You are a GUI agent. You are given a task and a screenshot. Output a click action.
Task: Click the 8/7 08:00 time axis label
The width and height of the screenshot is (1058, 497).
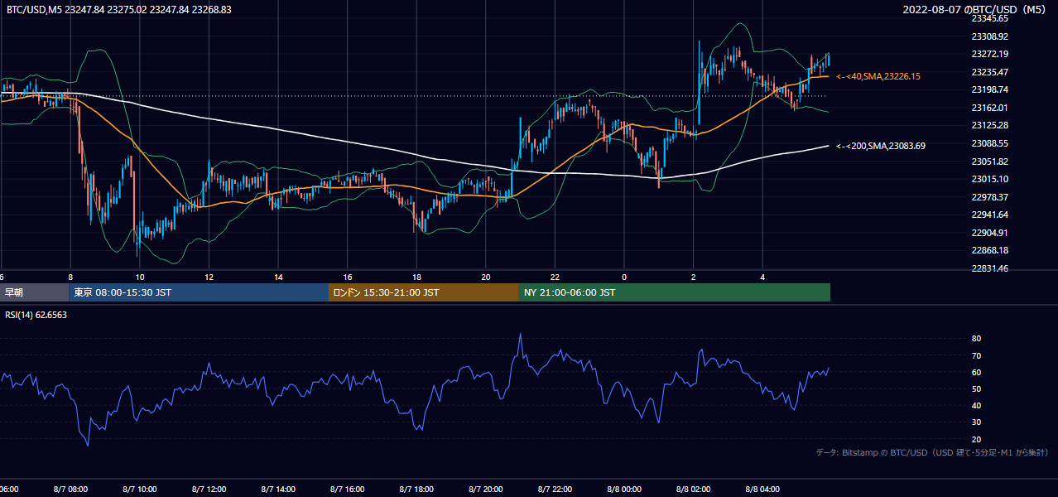tap(70, 490)
